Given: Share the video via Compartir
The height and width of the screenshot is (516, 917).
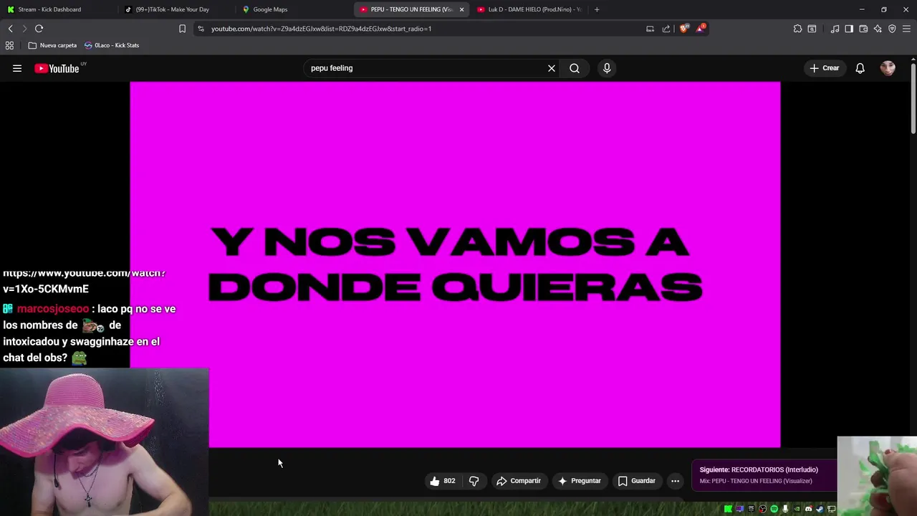Looking at the screenshot, I should (519, 481).
